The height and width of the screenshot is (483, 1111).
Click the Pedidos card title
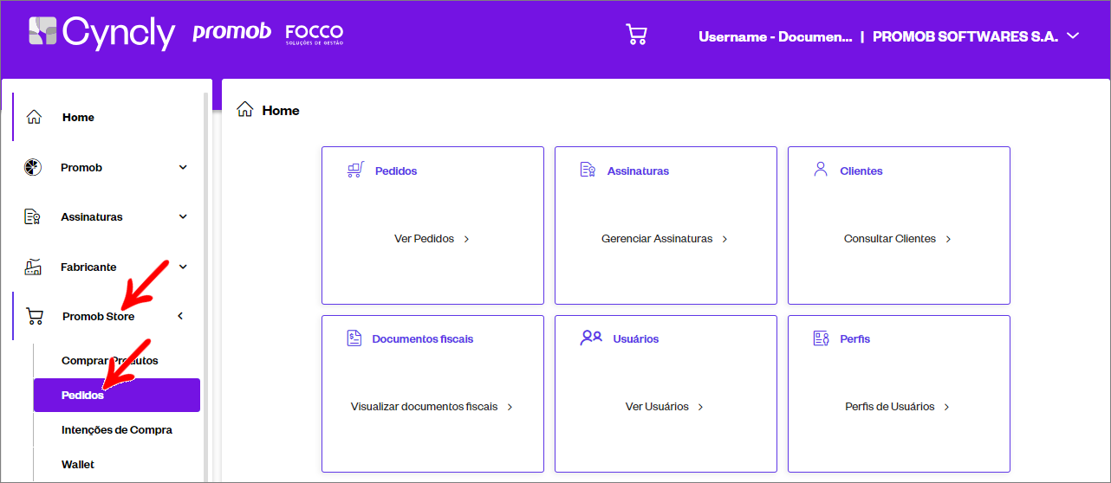coord(396,171)
